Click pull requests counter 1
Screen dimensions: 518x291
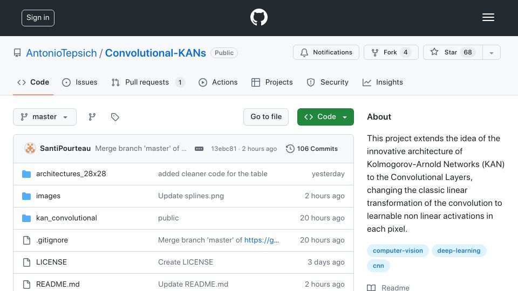[x=180, y=82]
